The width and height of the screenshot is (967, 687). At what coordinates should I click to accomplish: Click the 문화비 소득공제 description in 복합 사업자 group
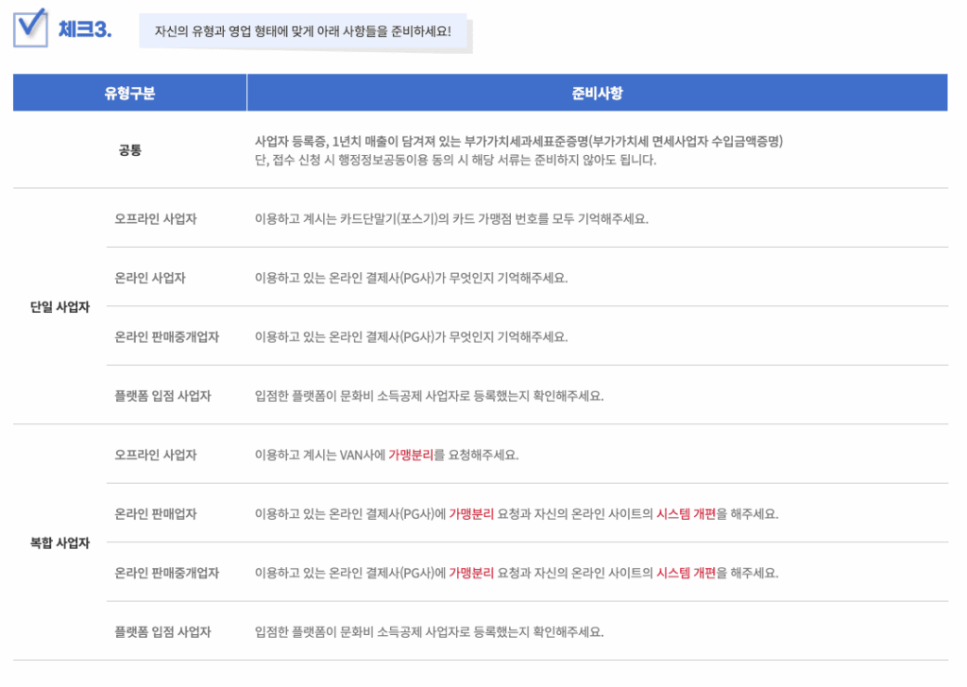430,632
